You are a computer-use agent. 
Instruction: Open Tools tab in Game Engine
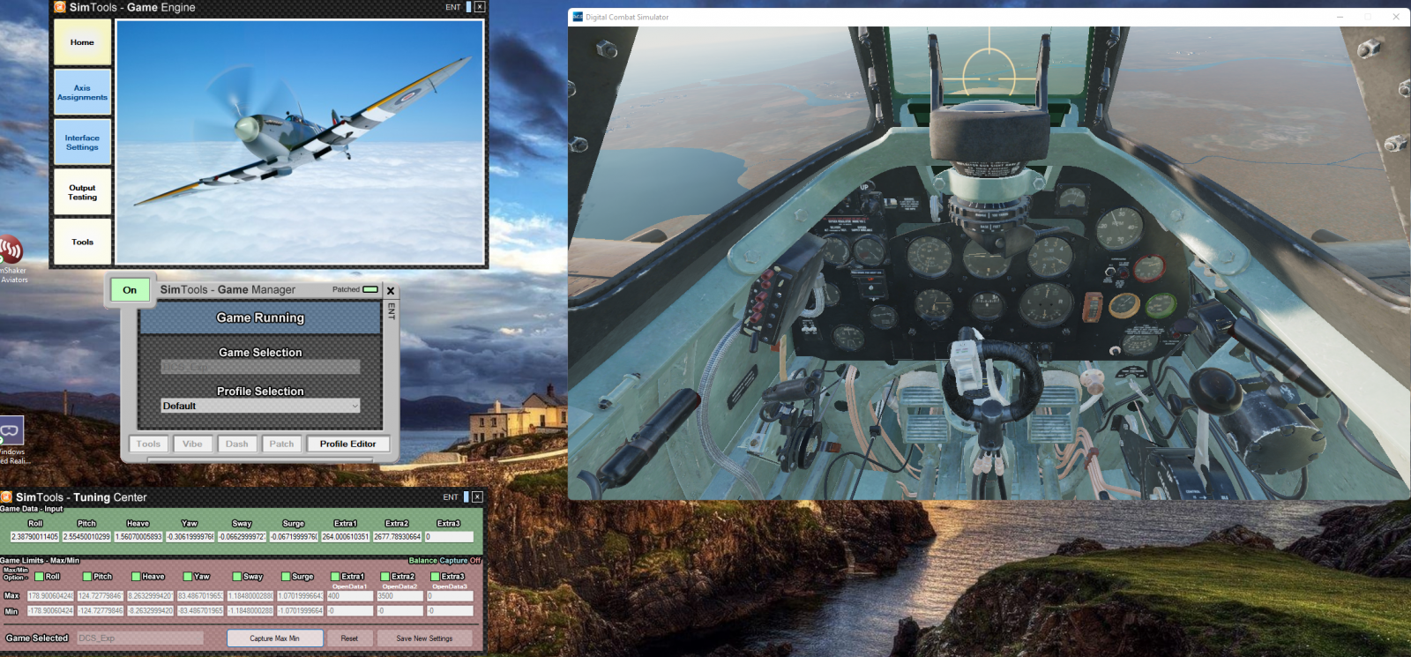[x=82, y=242]
